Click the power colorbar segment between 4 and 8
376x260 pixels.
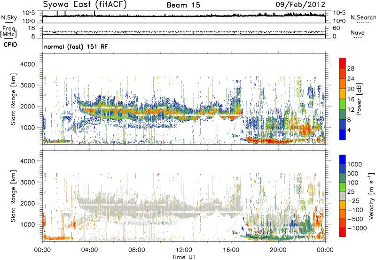(343, 125)
